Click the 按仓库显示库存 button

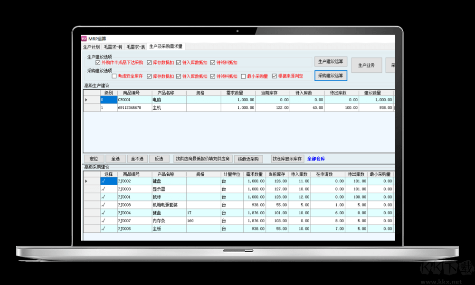point(287,159)
